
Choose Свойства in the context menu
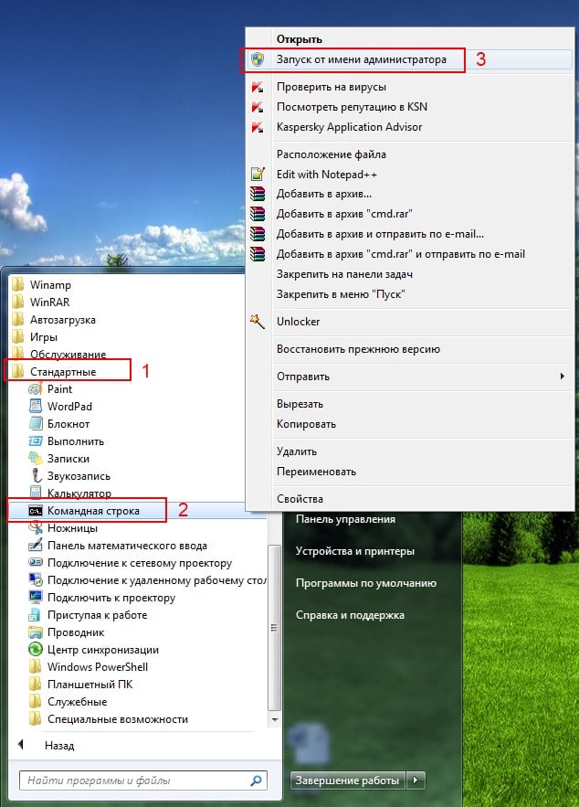pos(300,499)
